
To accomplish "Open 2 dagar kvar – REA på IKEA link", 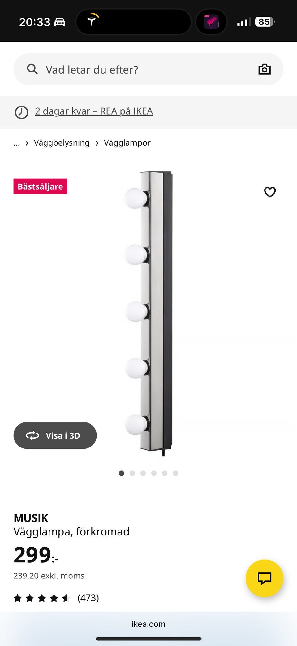I will 94,111.
